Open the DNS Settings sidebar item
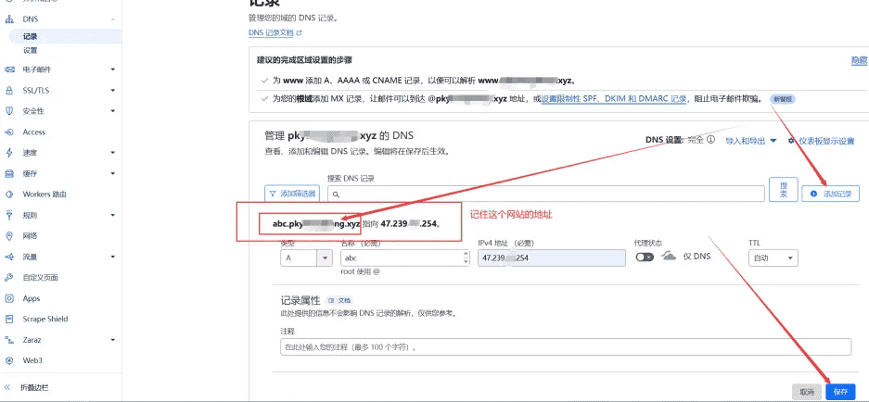Image resolution: width=869 pixels, height=402 pixels. (x=30, y=50)
